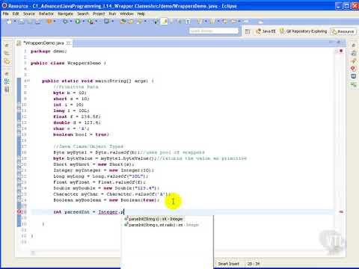Click the topmost right sidebar view icon
The height and width of the screenshot is (269, 359).
[353, 46]
